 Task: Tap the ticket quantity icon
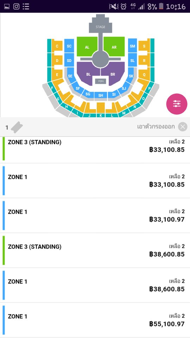tap(17, 127)
